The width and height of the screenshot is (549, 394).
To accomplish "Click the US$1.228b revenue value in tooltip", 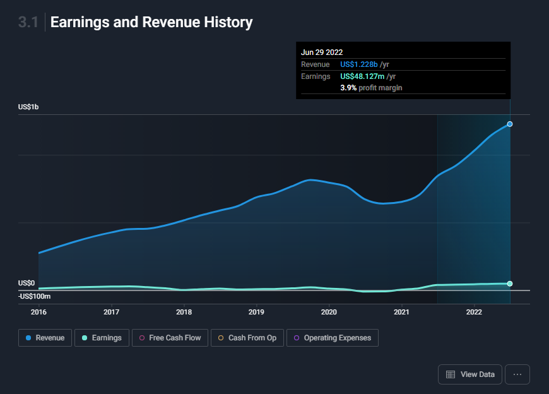I will tap(358, 64).
